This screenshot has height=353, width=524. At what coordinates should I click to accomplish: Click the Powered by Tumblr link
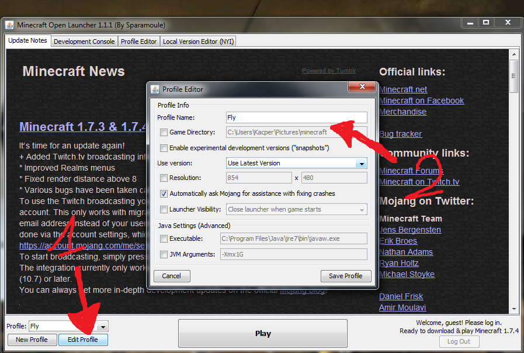329,71
